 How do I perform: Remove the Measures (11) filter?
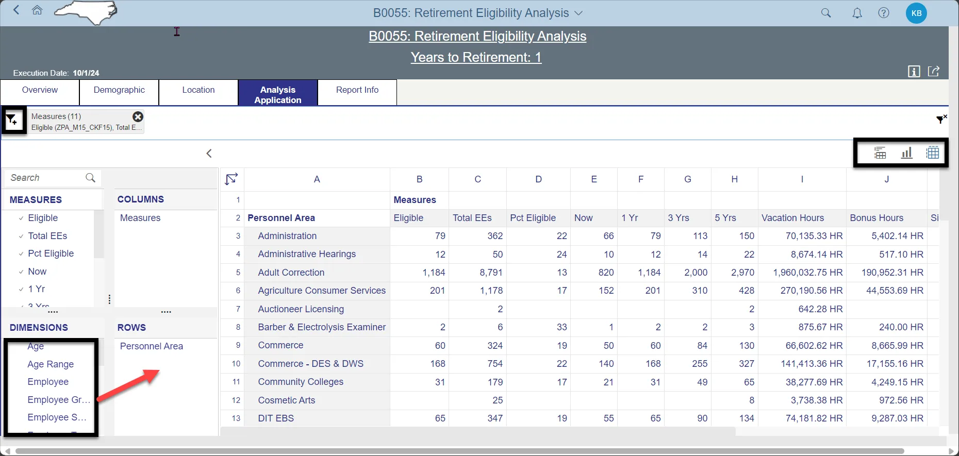point(138,117)
